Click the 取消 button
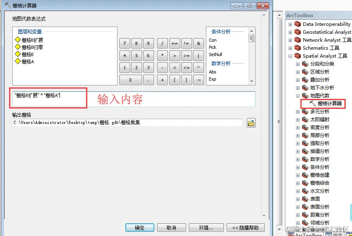The width and height of the screenshot is (352, 236). [171, 228]
